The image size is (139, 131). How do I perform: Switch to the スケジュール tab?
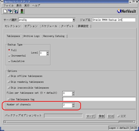click(x=49, y=26)
